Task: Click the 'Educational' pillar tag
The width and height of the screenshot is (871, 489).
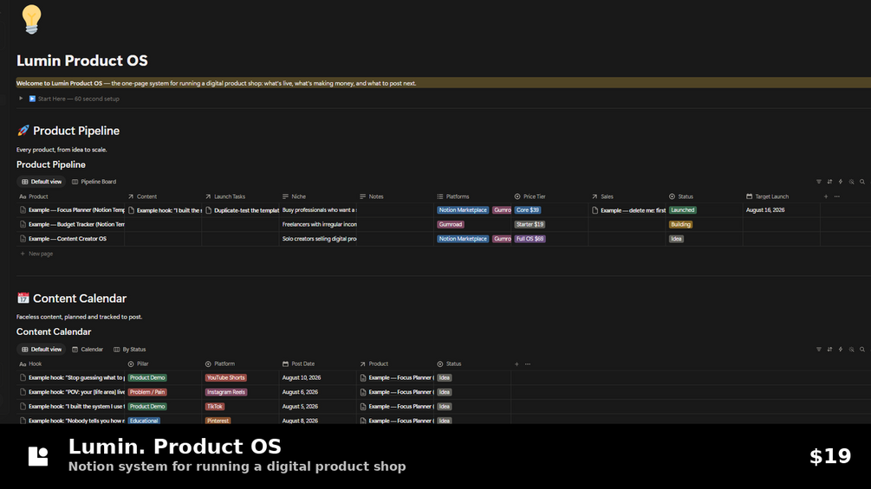Action: pyautogui.click(x=144, y=421)
